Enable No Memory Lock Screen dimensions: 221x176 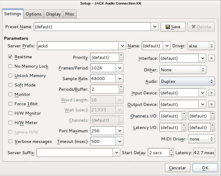pyautogui.click(x=10, y=66)
